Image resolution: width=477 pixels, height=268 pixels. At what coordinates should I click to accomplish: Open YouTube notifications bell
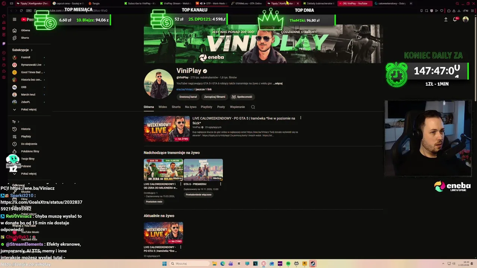pyautogui.click(x=455, y=19)
